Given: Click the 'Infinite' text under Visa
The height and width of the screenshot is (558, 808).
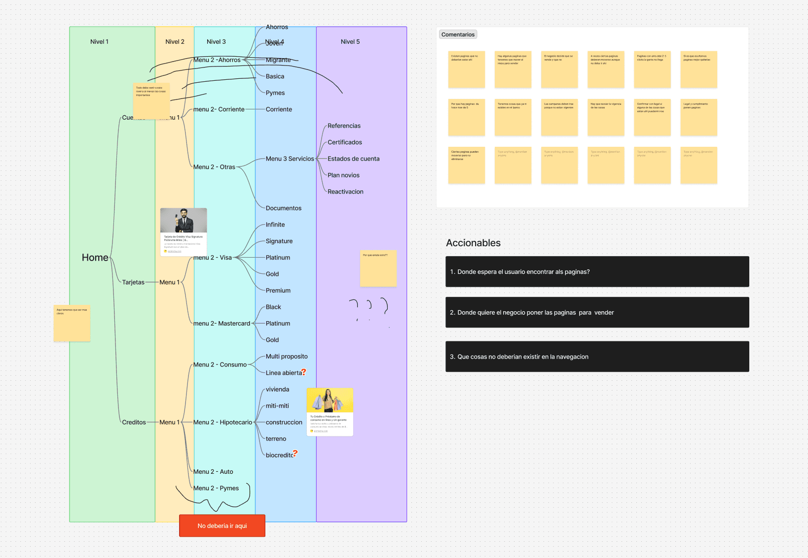Looking at the screenshot, I should coord(275,225).
